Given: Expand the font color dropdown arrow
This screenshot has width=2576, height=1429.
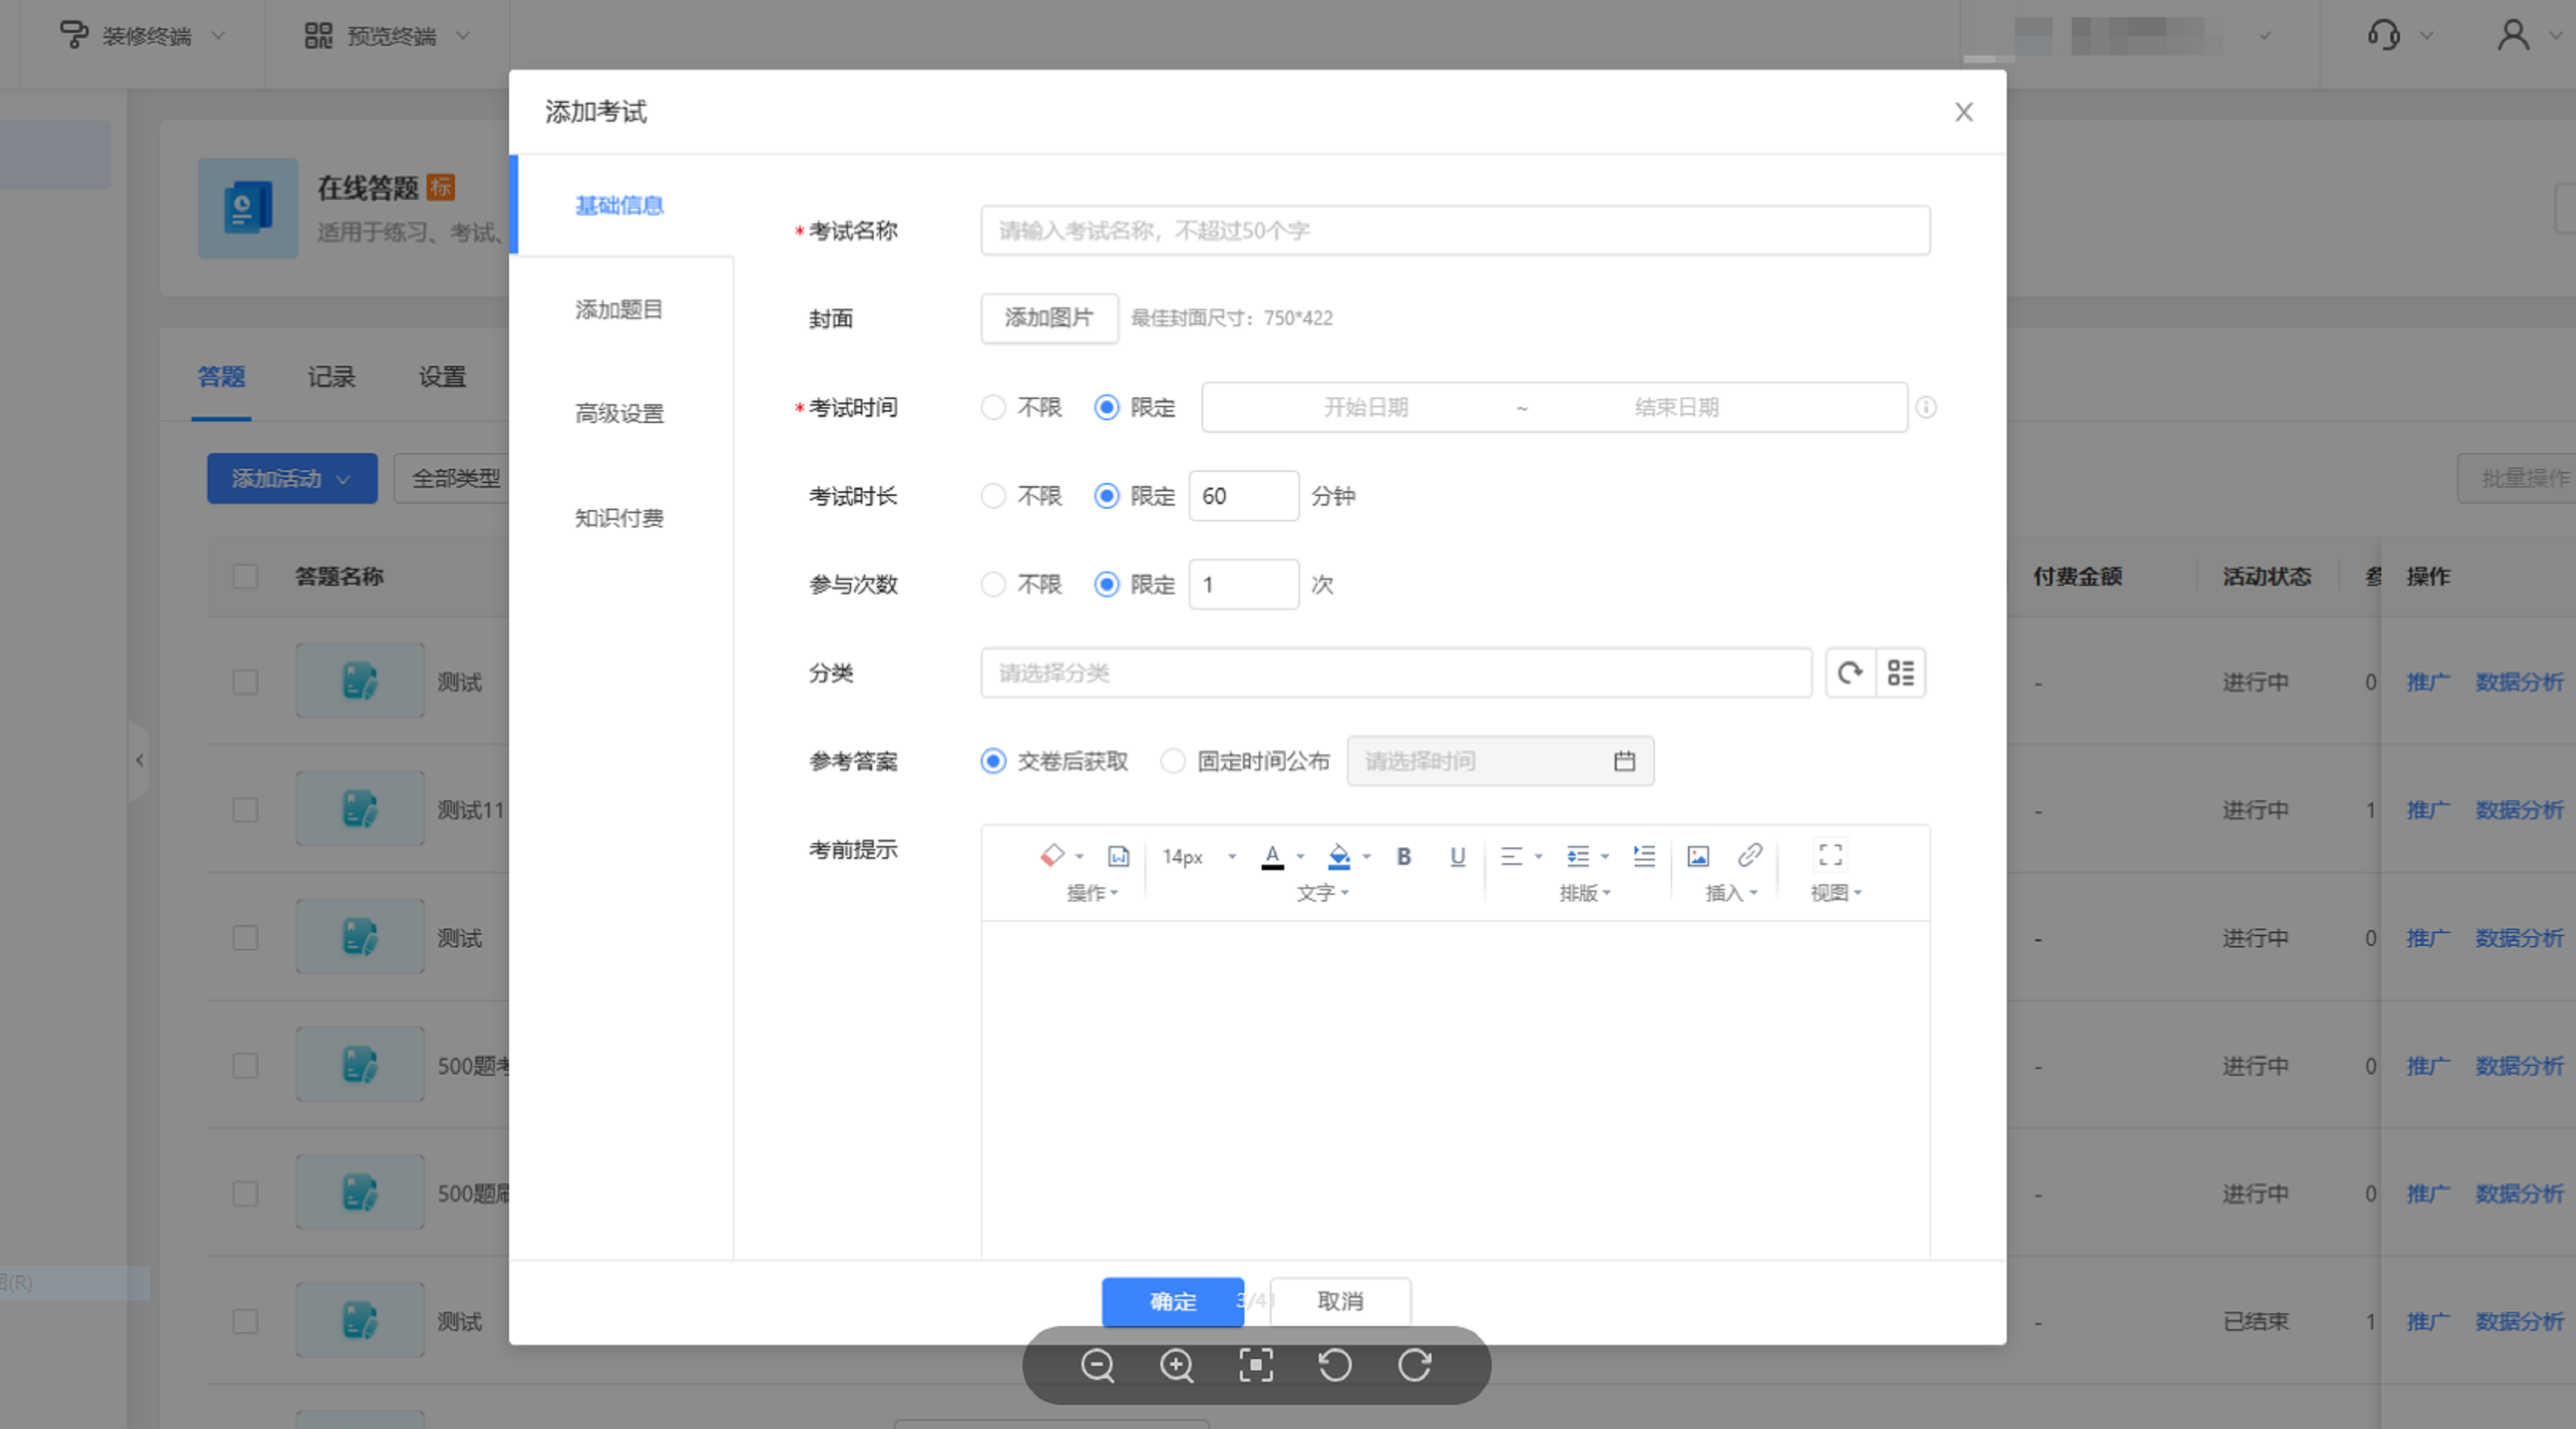Looking at the screenshot, I should click(1301, 857).
